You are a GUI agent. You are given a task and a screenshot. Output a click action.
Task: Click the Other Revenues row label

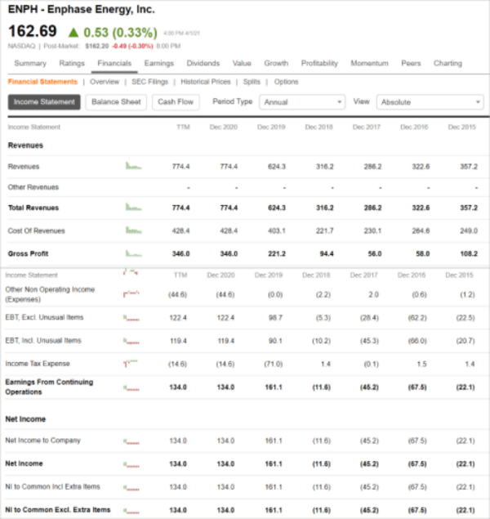33,187
